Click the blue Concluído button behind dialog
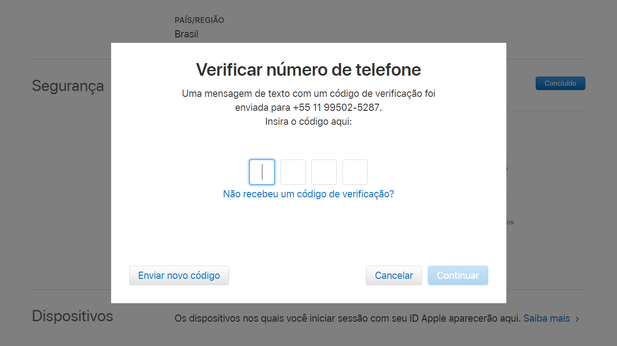 (561, 83)
